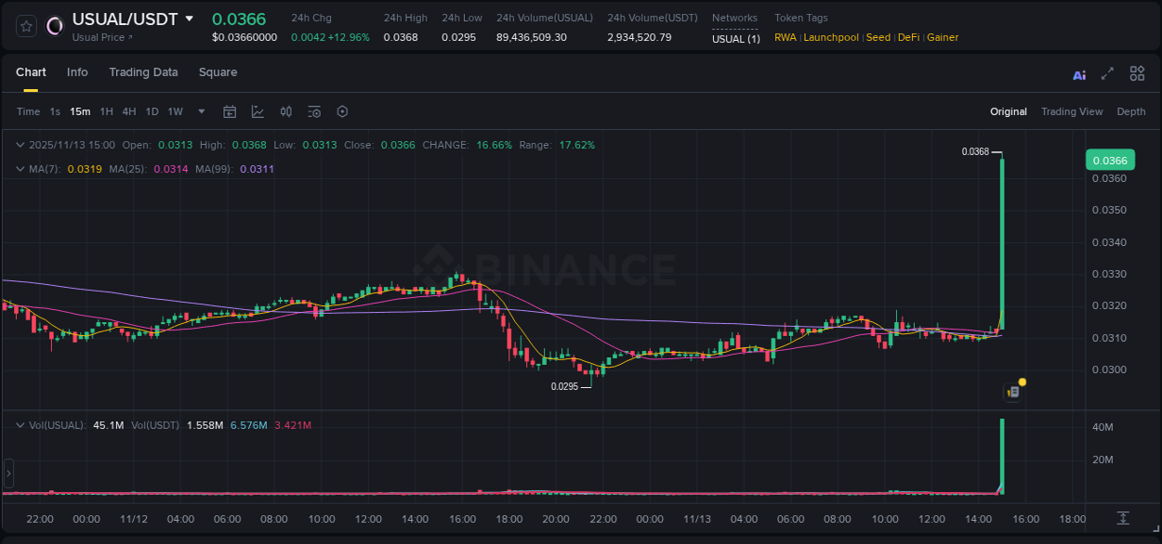Select the 1W timeframe
The image size is (1162, 544).
pyautogui.click(x=175, y=111)
